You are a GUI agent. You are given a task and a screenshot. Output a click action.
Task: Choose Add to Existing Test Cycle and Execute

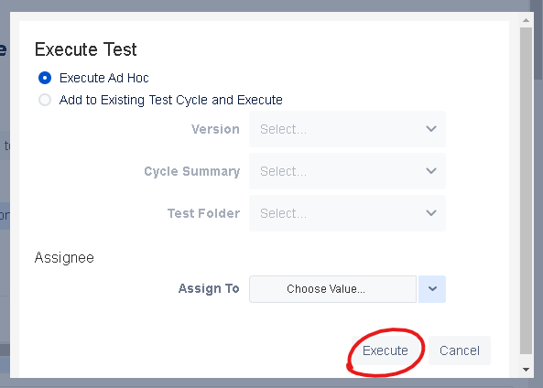pos(45,100)
